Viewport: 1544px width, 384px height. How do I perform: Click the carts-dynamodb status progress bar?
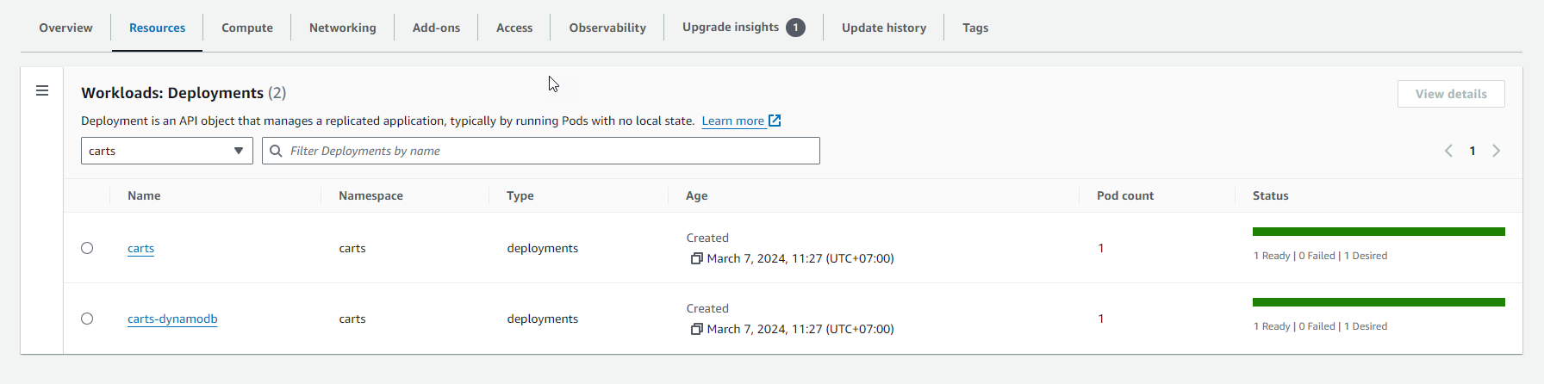click(1379, 302)
